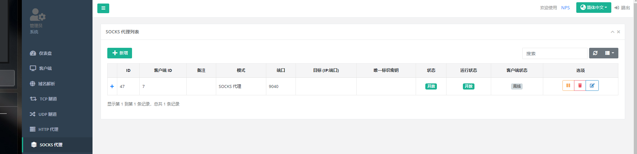
Task: Close the SOCKS 代理列表 panel
Action: click(618, 32)
